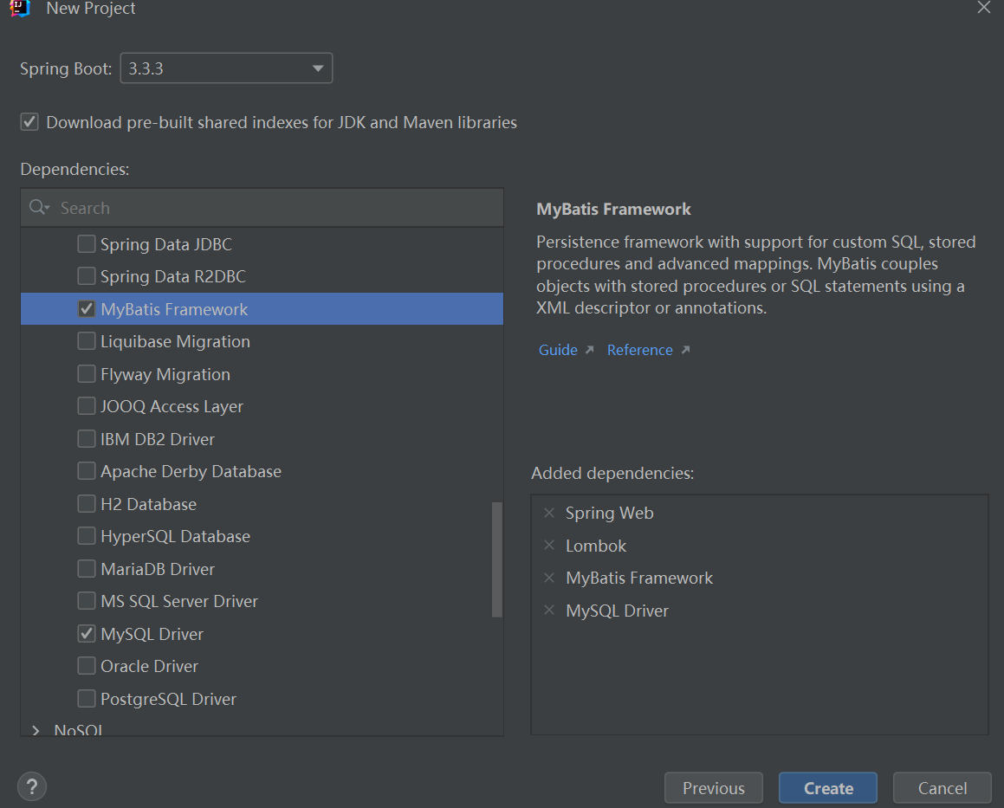Check JOOQ Access Layer dependency
This screenshot has width=1004, height=808.
(x=87, y=406)
